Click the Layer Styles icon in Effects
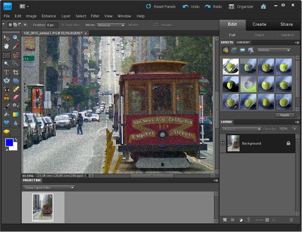Screen dimensions: 302x232 [x=234, y=50]
